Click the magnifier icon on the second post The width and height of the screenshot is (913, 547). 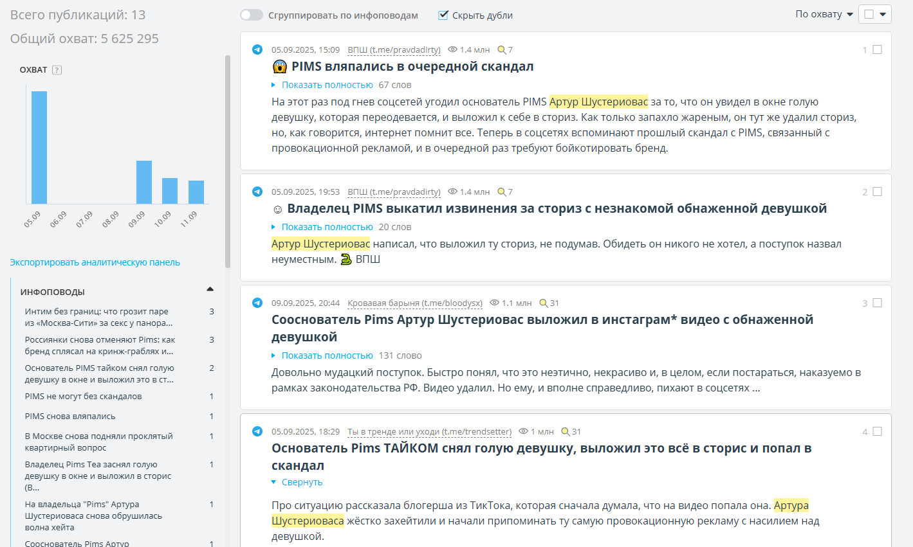click(x=502, y=192)
